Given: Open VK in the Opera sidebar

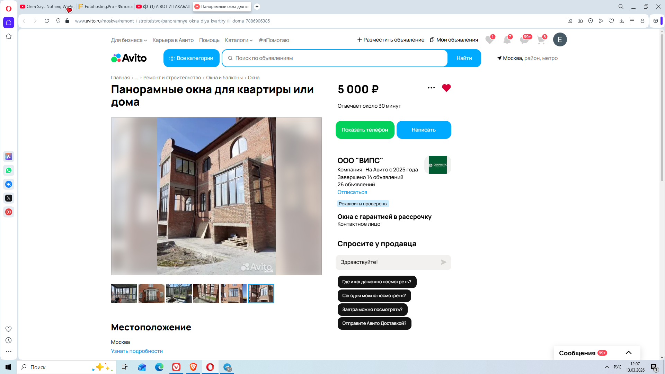Looking at the screenshot, I should (x=9, y=184).
